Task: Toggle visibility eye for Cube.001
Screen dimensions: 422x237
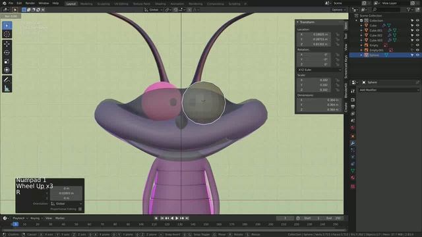Action: click(417, 30)
